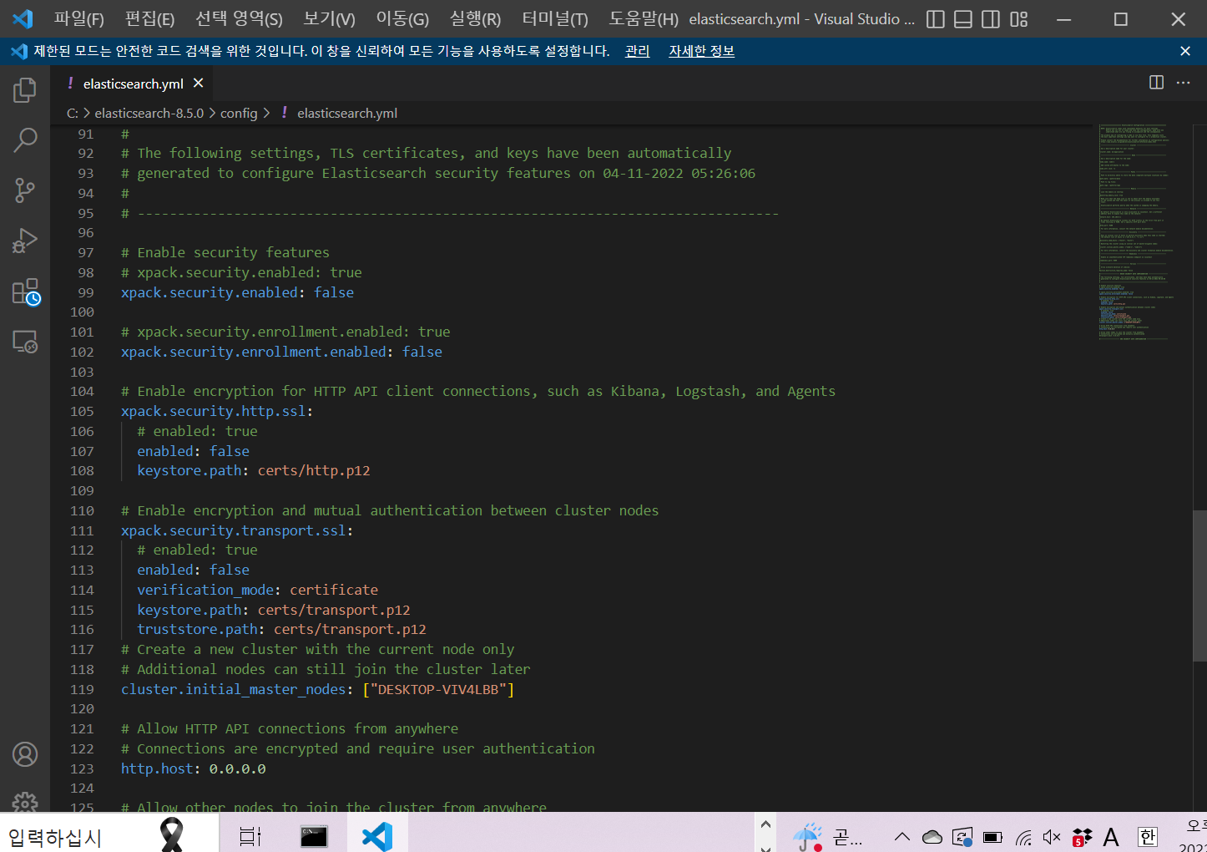Select the elasticsearch.yml editor tab
1207x852 pixels.
click(133, 84)
